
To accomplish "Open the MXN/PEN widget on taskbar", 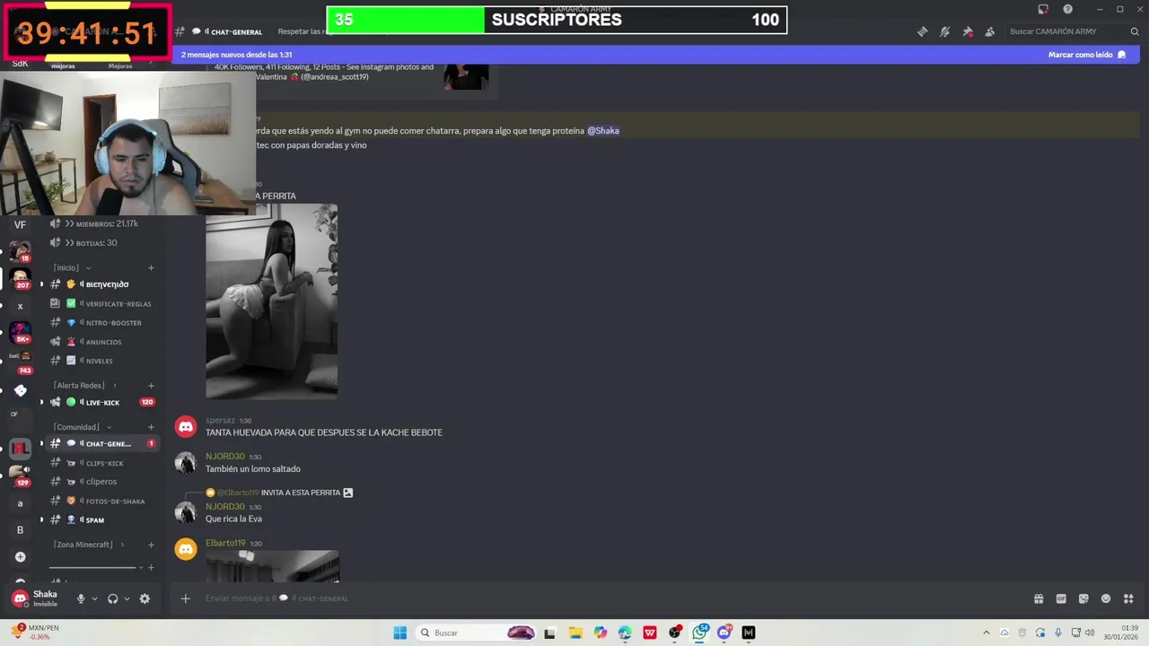I will tap(36, 633).
